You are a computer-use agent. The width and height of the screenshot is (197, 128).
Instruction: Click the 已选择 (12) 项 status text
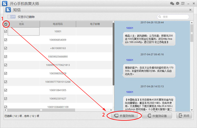(x=13, y=116)
